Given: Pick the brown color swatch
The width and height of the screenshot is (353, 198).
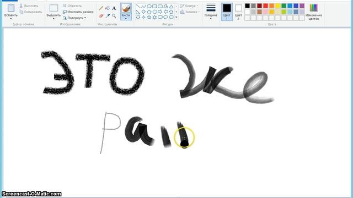Looking at the screenshot, I should (260, 12).
